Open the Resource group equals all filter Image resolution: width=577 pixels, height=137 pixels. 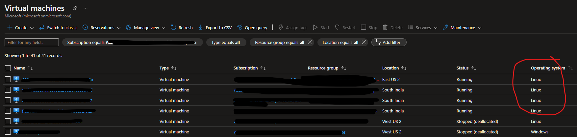click(279, 42)
